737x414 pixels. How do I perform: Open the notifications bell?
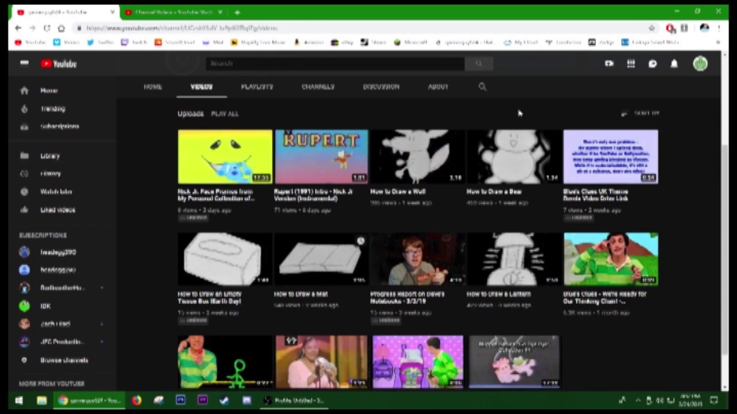click(674, 64)
